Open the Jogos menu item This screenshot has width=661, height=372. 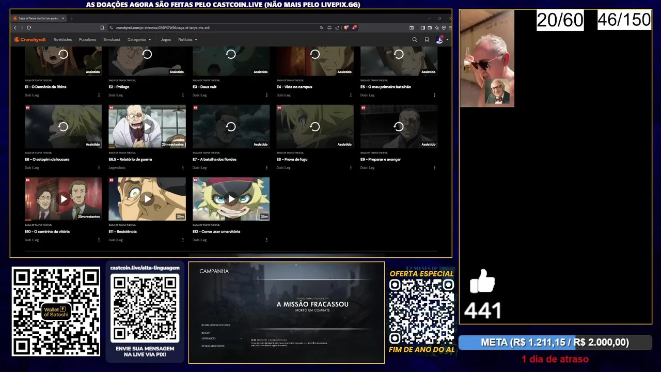[166, 39]
